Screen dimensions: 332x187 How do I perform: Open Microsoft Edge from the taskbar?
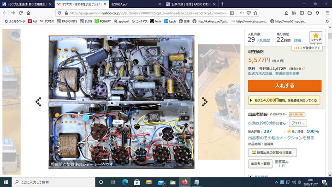[125, 182]
